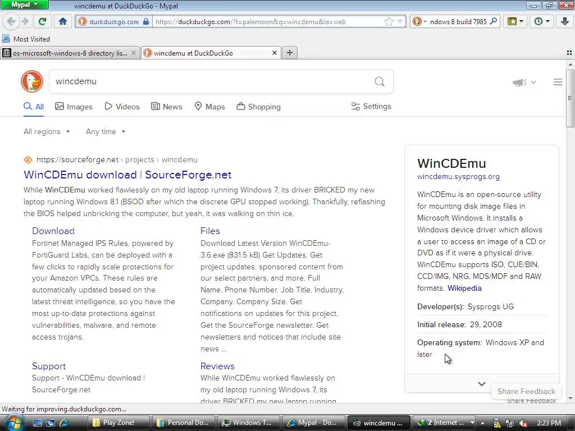Expand the All regions filter
Image resolution: width=575 pixels, height=431 pixels.
click(47, 131)
